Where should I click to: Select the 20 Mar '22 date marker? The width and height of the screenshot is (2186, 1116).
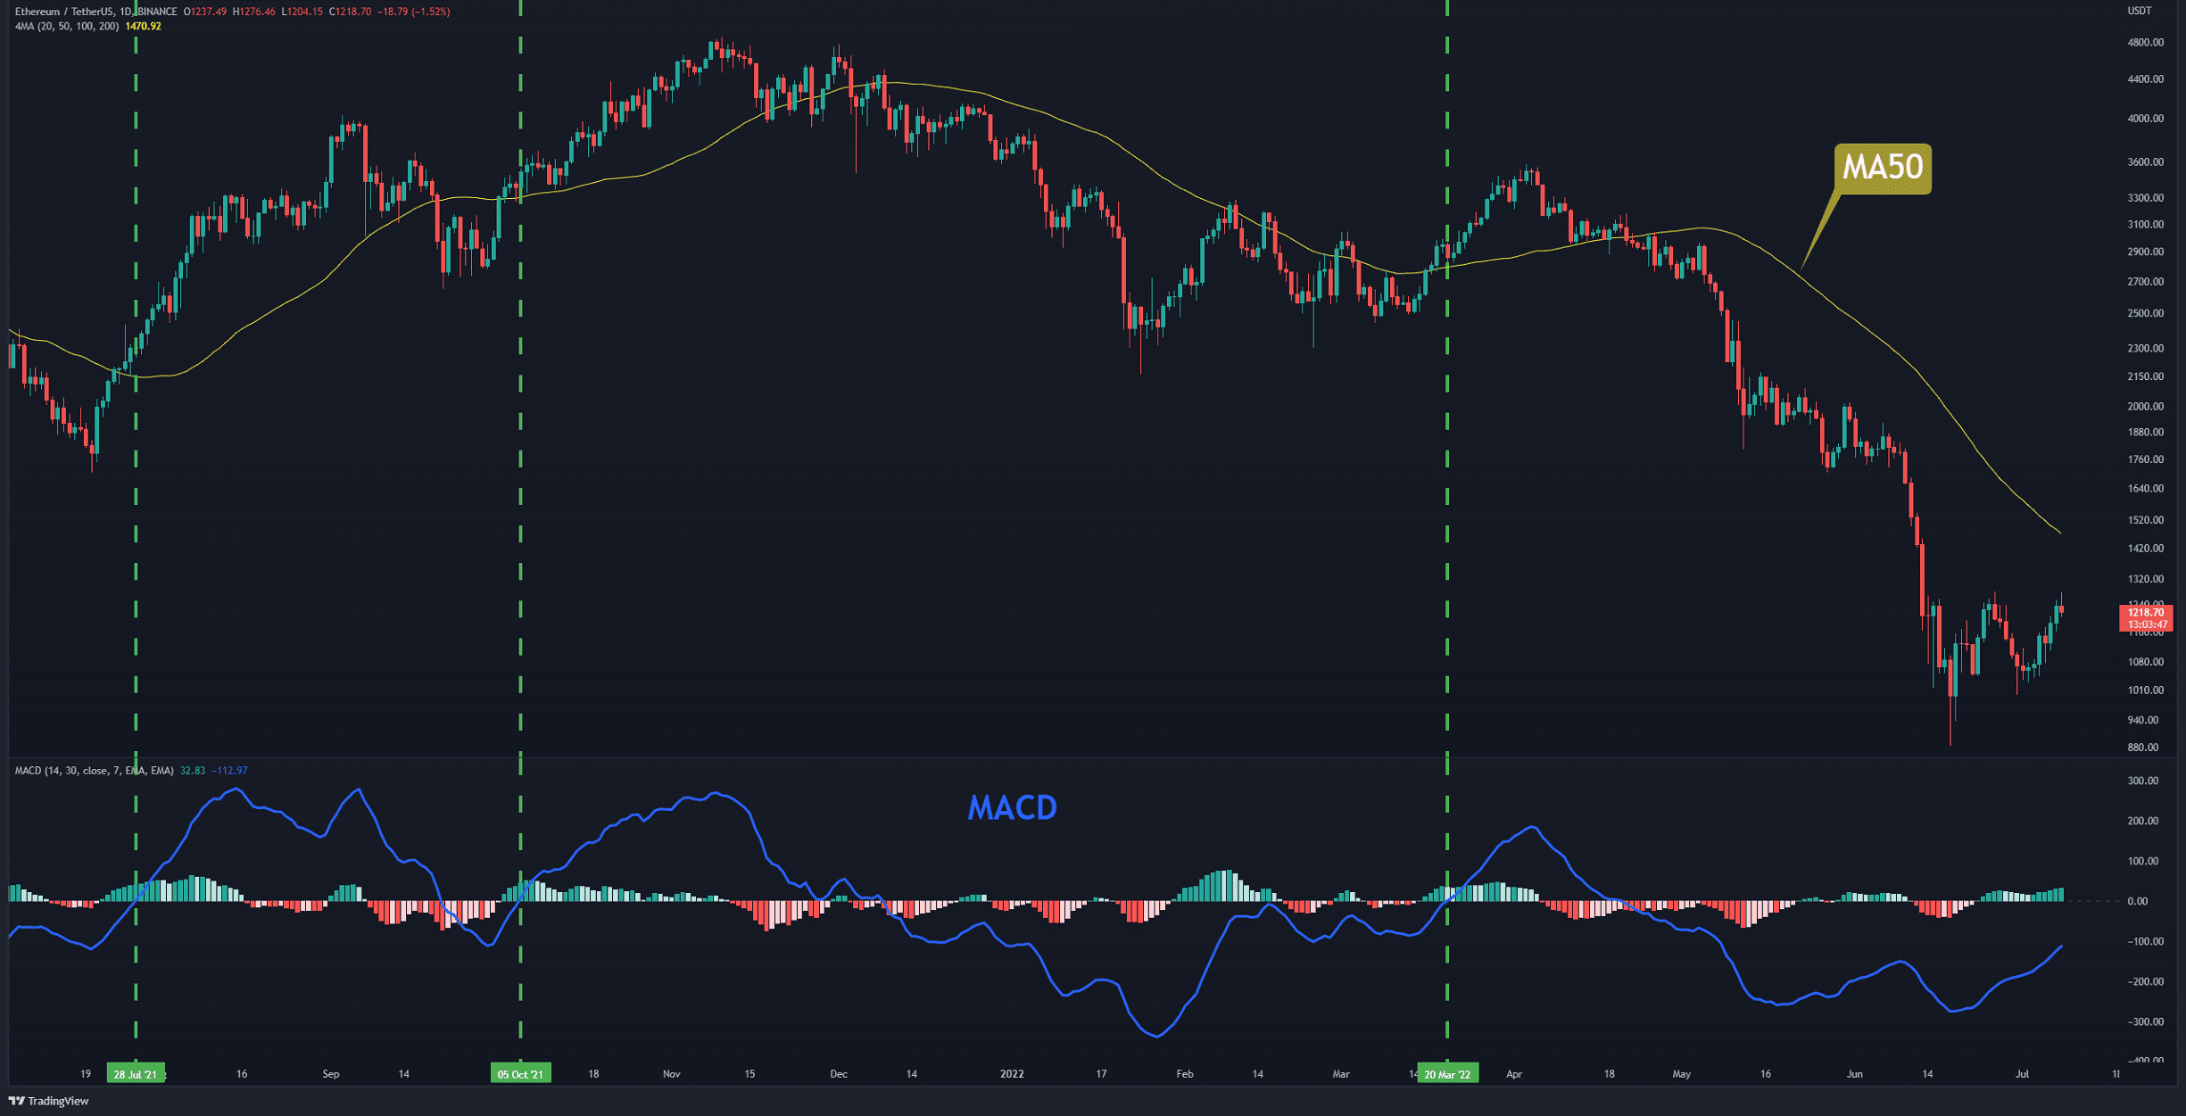click(1447, 1074)
